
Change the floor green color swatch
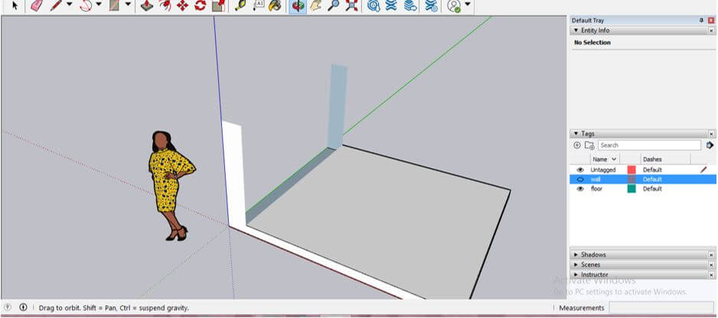(x=632, y=189)
